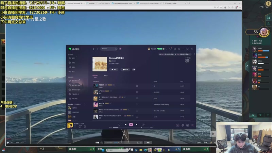Like the song lasting 04:43

tap(137, 111)
